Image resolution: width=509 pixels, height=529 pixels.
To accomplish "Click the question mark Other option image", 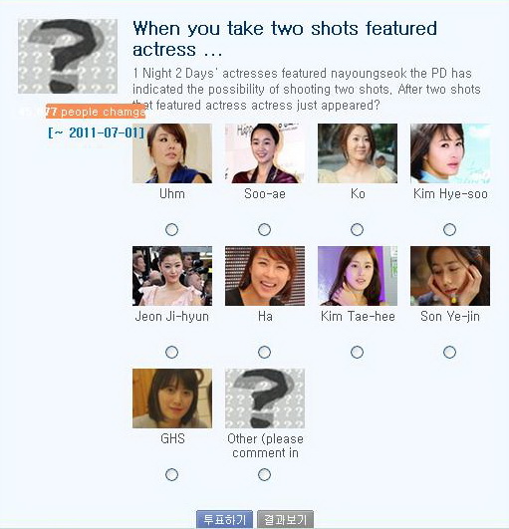I will point(265,398).
